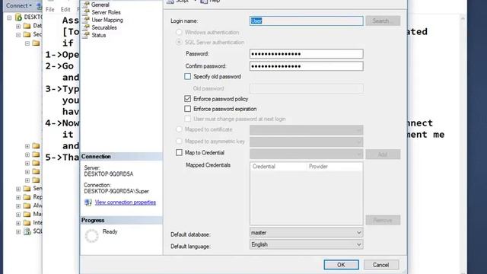Select Mapped to certificate radio button
Screen dimensions: 487x274
tap(179, 129)
